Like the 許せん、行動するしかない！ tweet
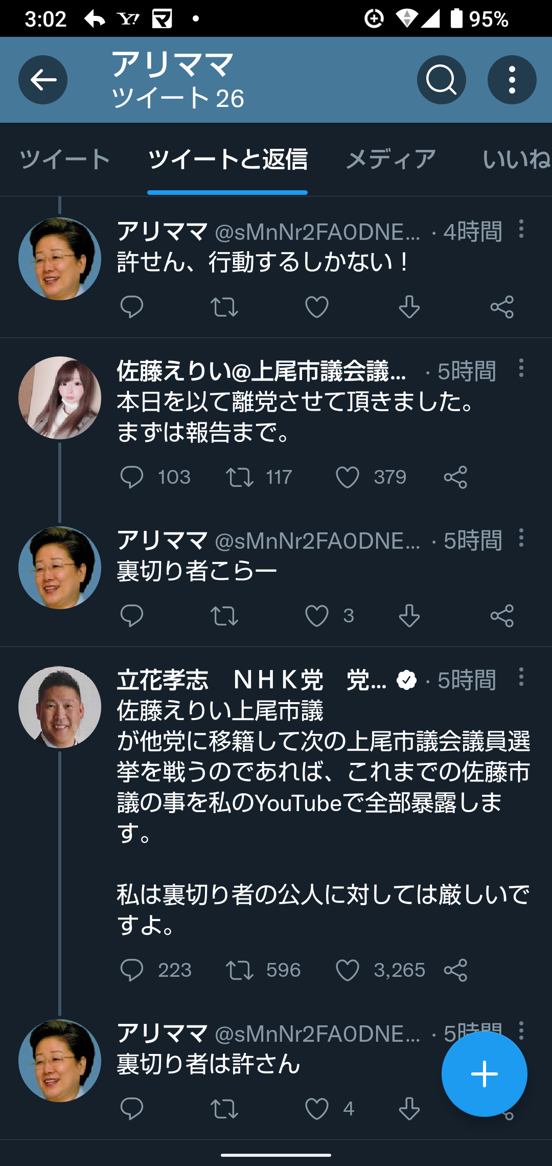552x1166 pixels. 317,307
